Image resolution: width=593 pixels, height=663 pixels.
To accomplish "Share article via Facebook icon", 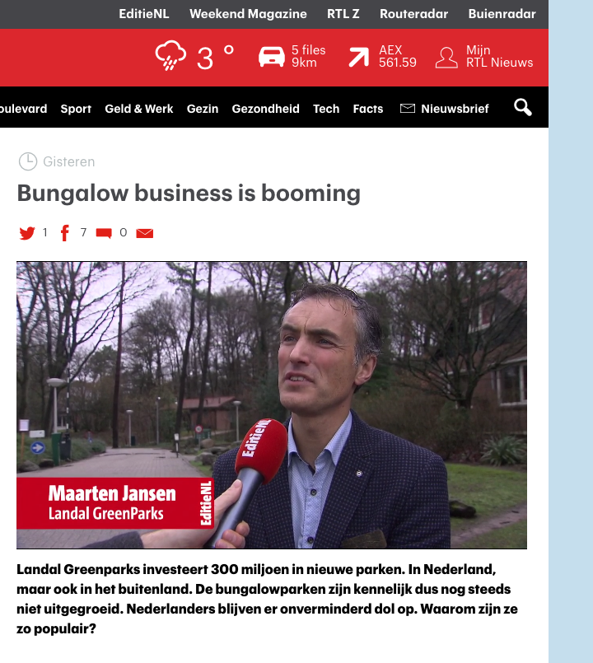I will pos(65,233).
